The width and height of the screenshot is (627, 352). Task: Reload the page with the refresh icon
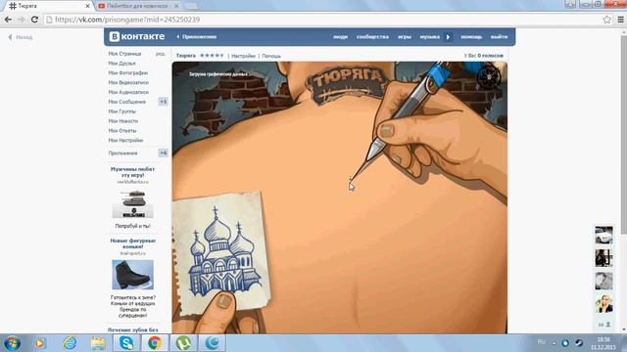[35, 20]
